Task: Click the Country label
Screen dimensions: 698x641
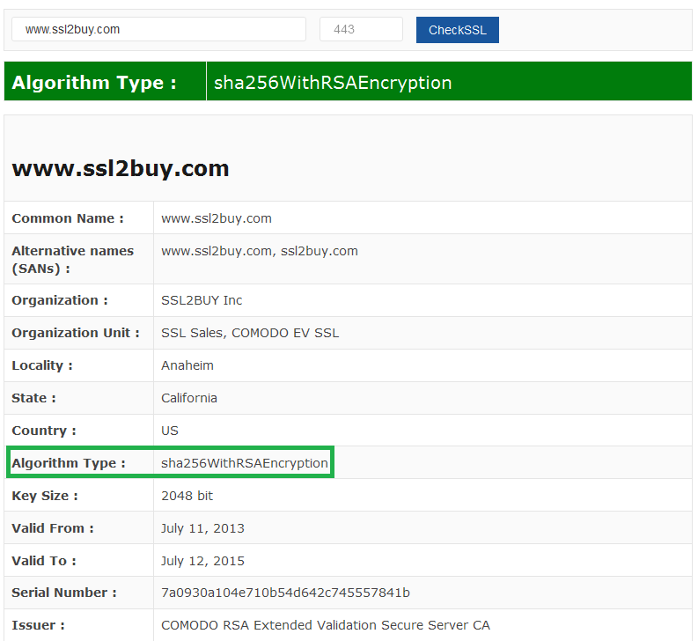Action: coord(44,431)
